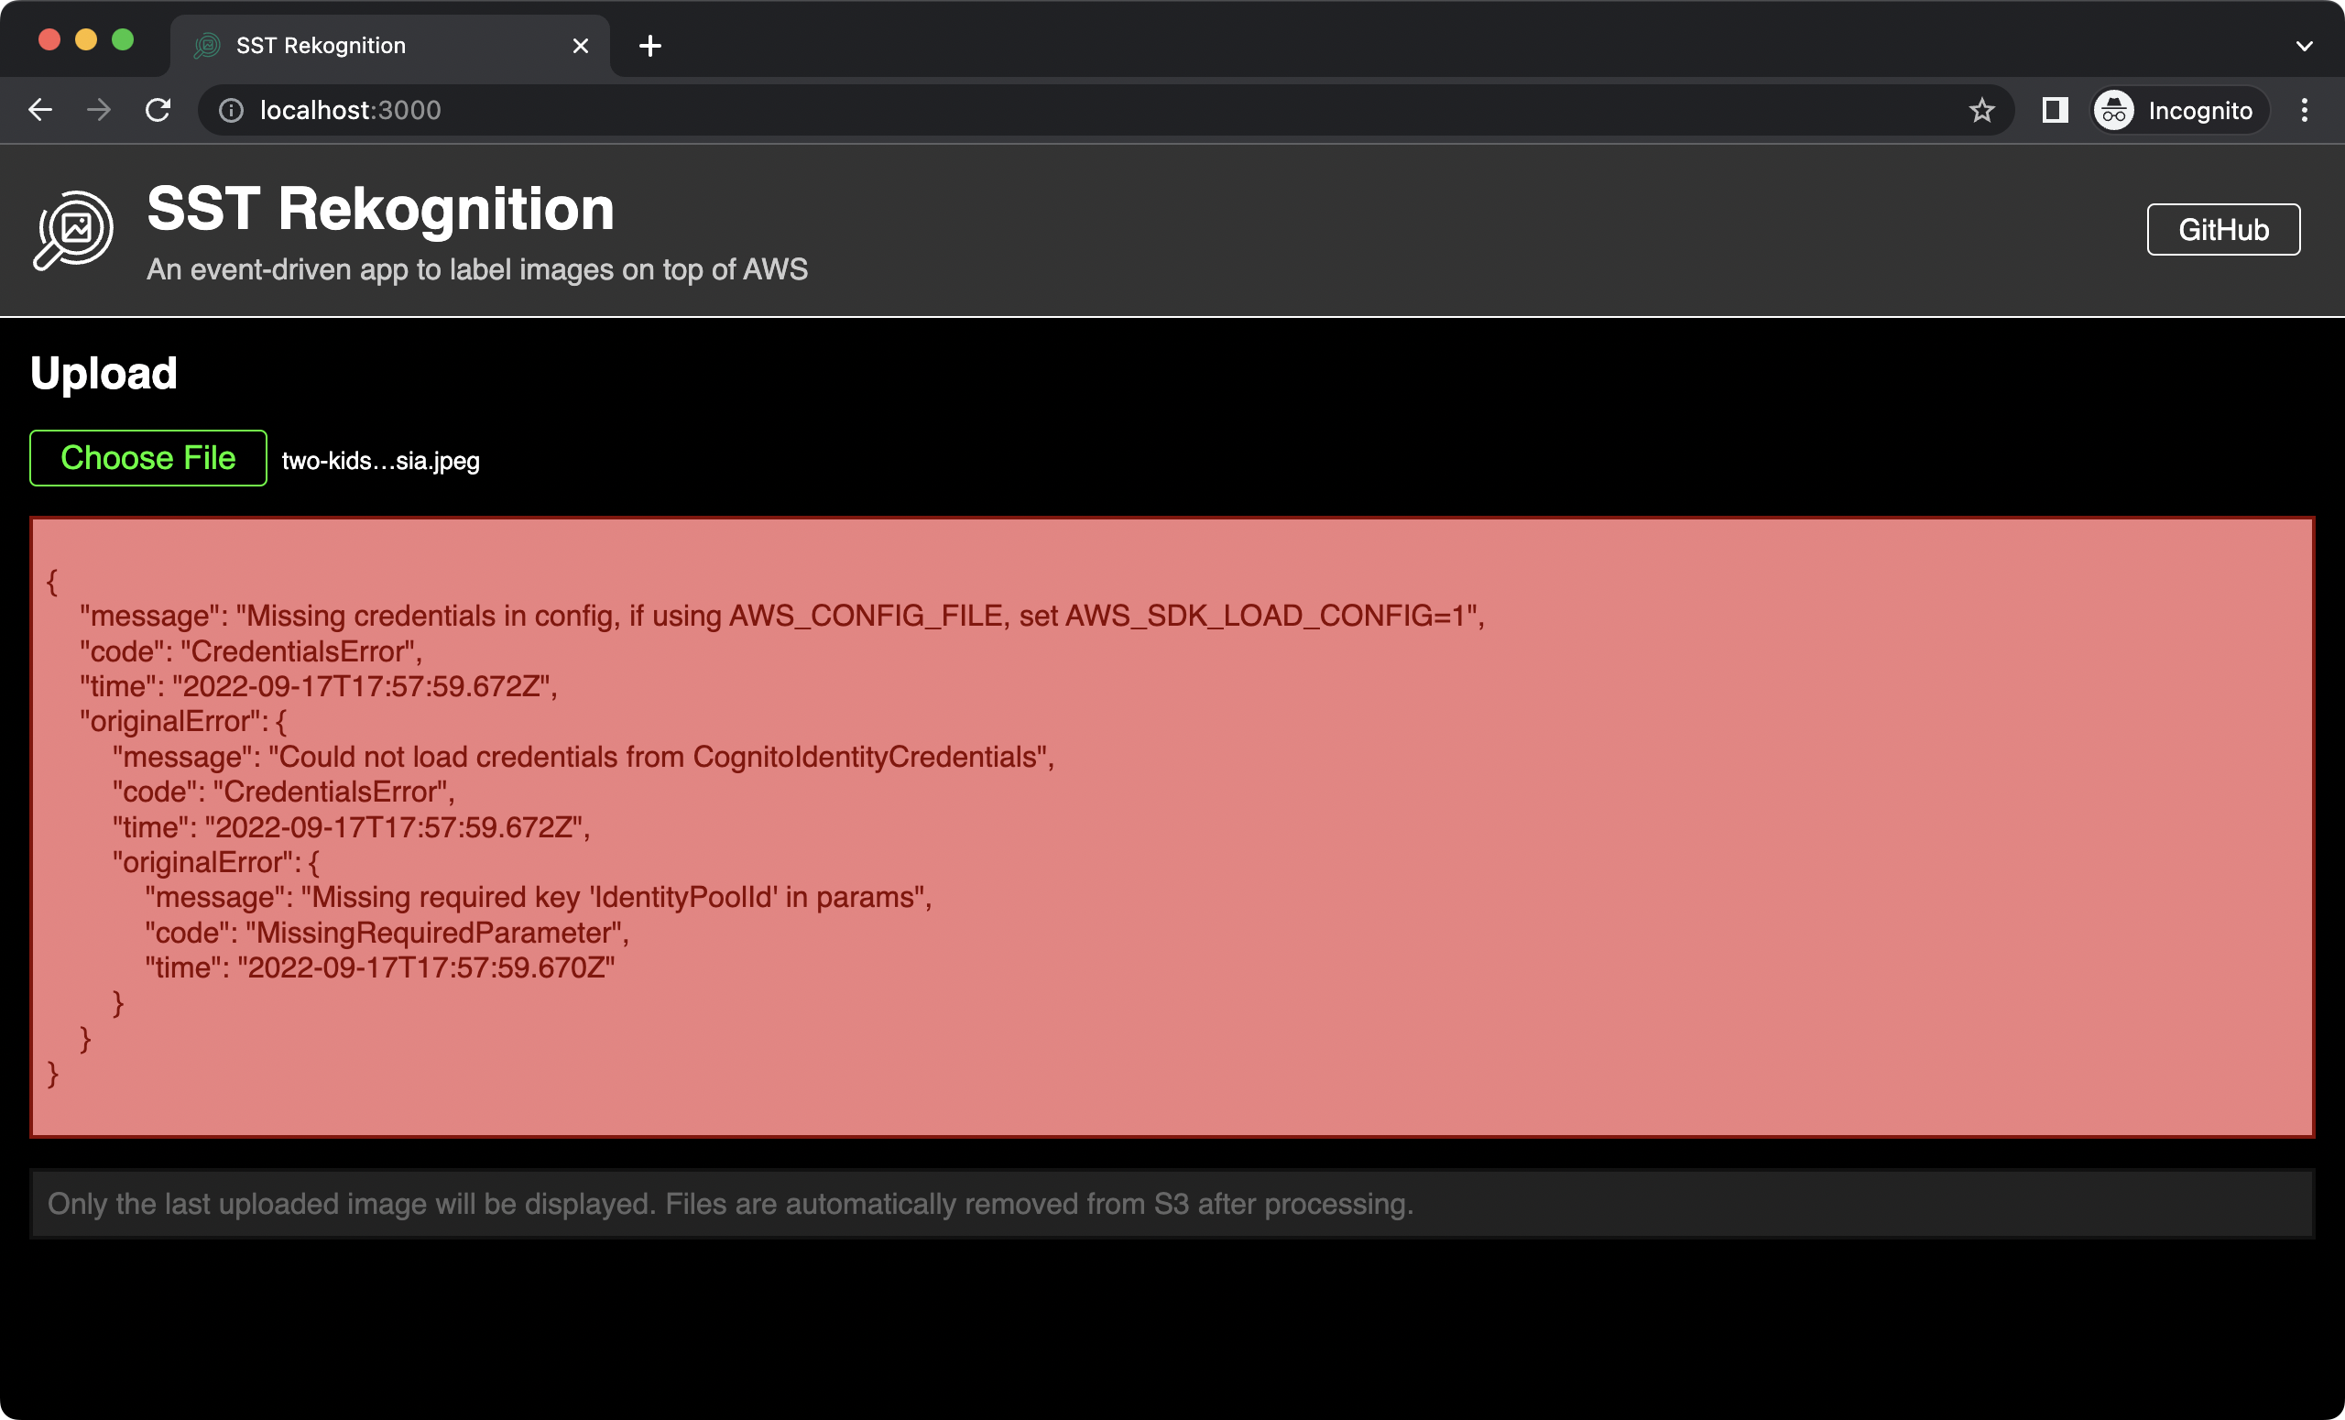Viewport: 2345px width, 1420px height.
Task: Click the Choose File button
Action: coord(148,458)
